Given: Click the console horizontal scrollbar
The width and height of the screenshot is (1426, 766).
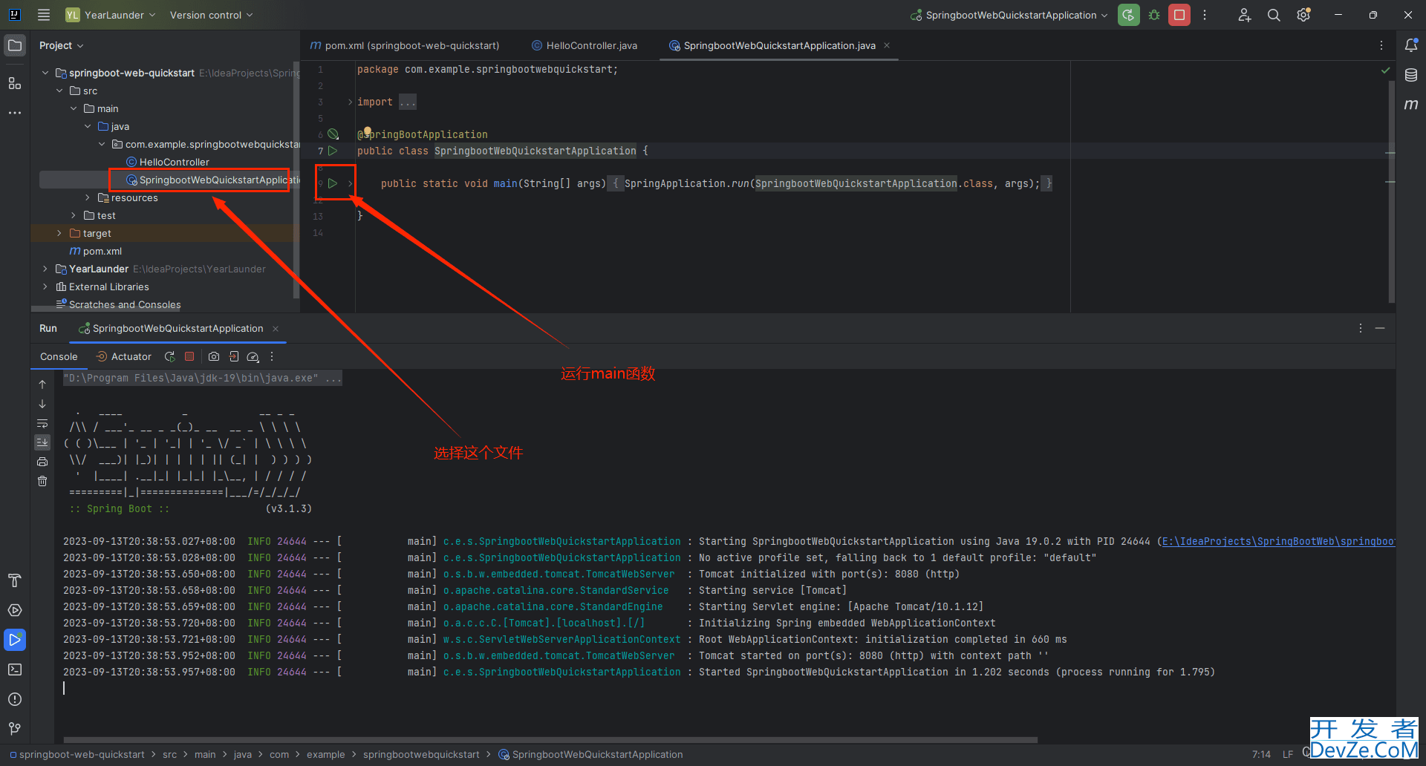Looking at the screenshot, I should pyautogui.click(x=550, y=739).
